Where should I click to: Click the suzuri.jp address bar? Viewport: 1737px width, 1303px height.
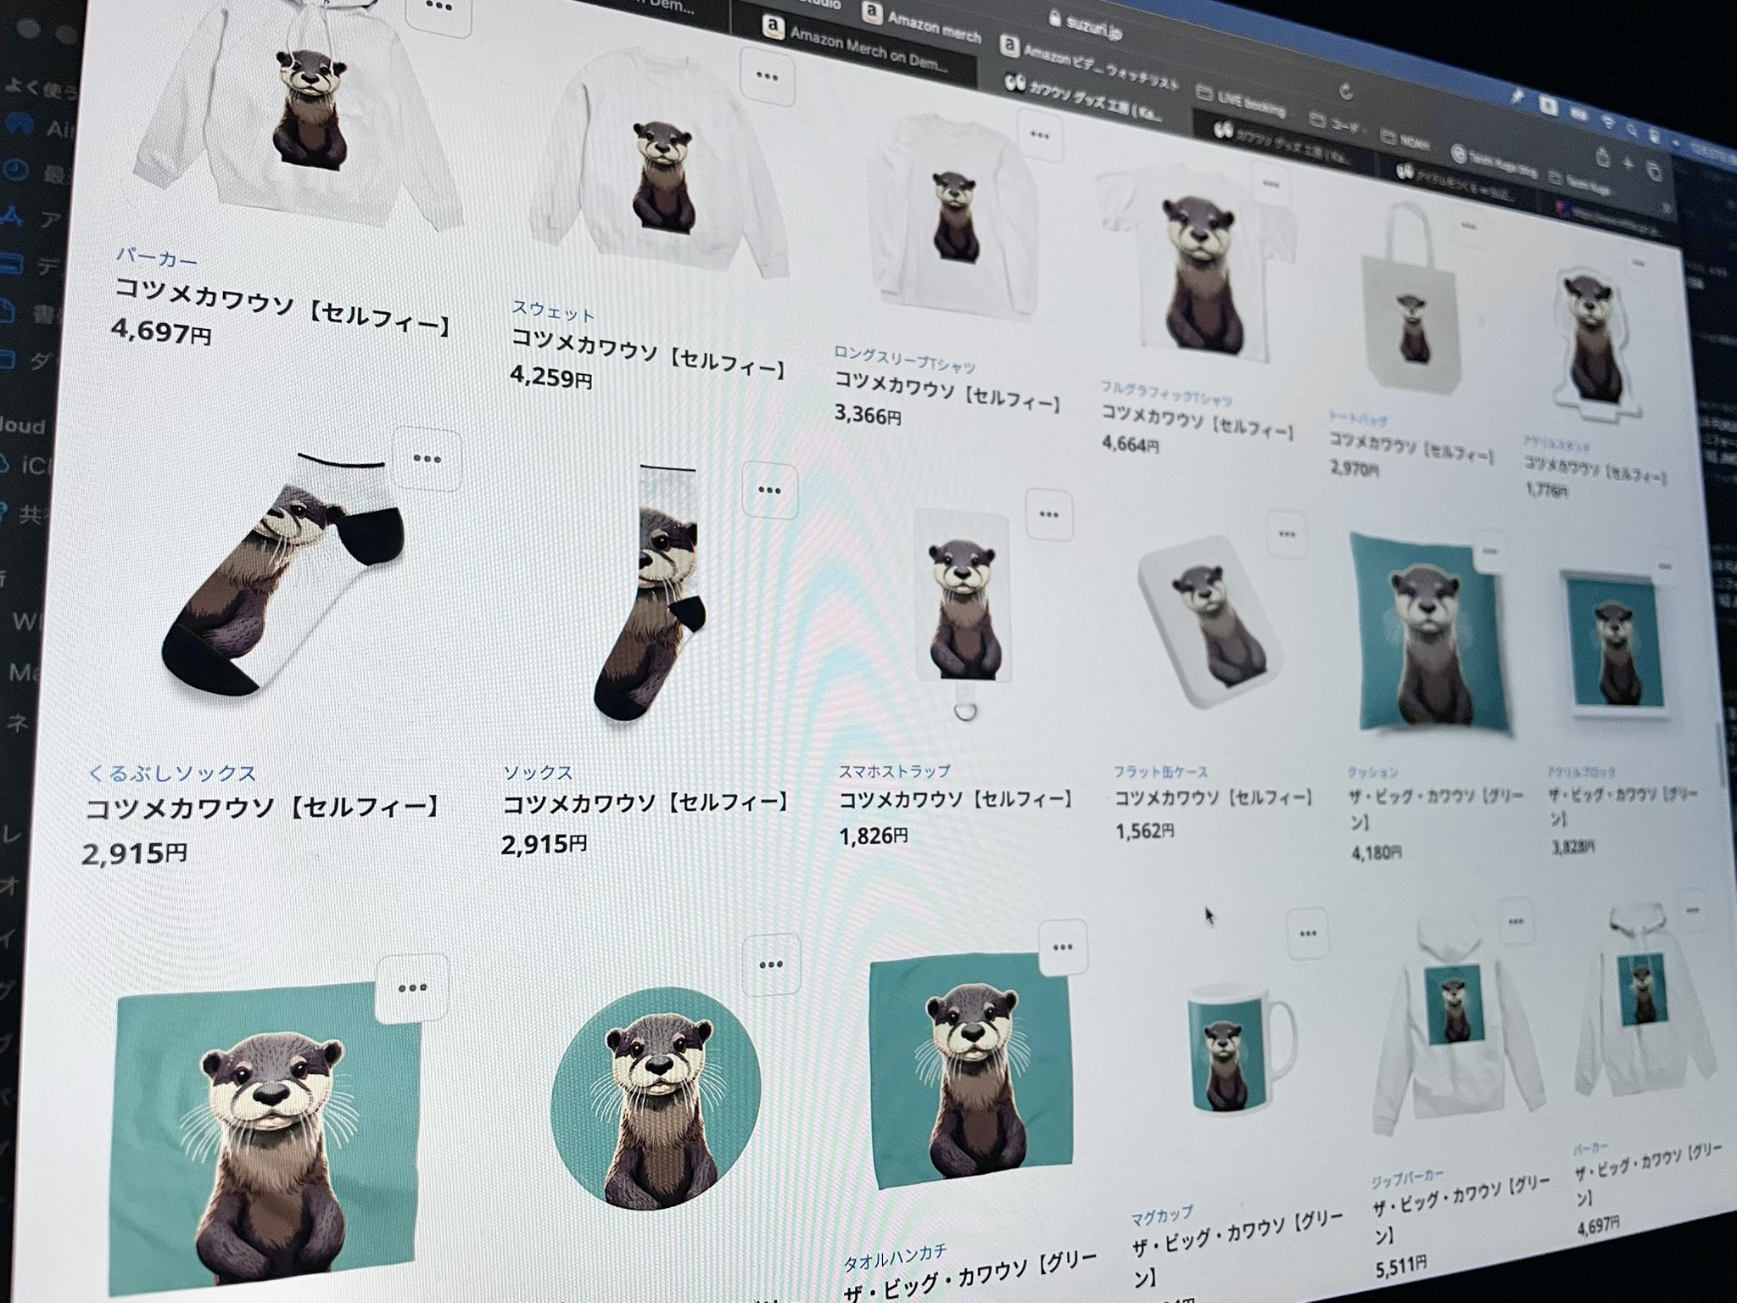point(1086,27)
